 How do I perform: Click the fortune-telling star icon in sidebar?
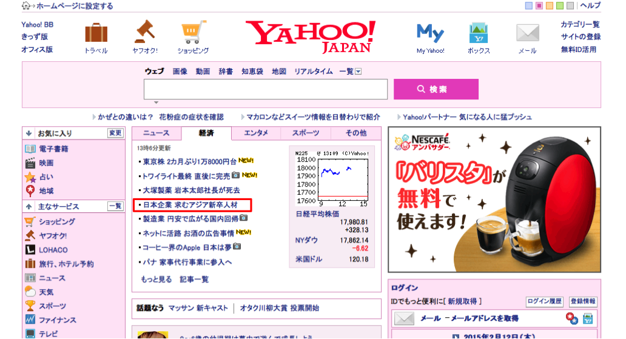click(x=30, y=177)
